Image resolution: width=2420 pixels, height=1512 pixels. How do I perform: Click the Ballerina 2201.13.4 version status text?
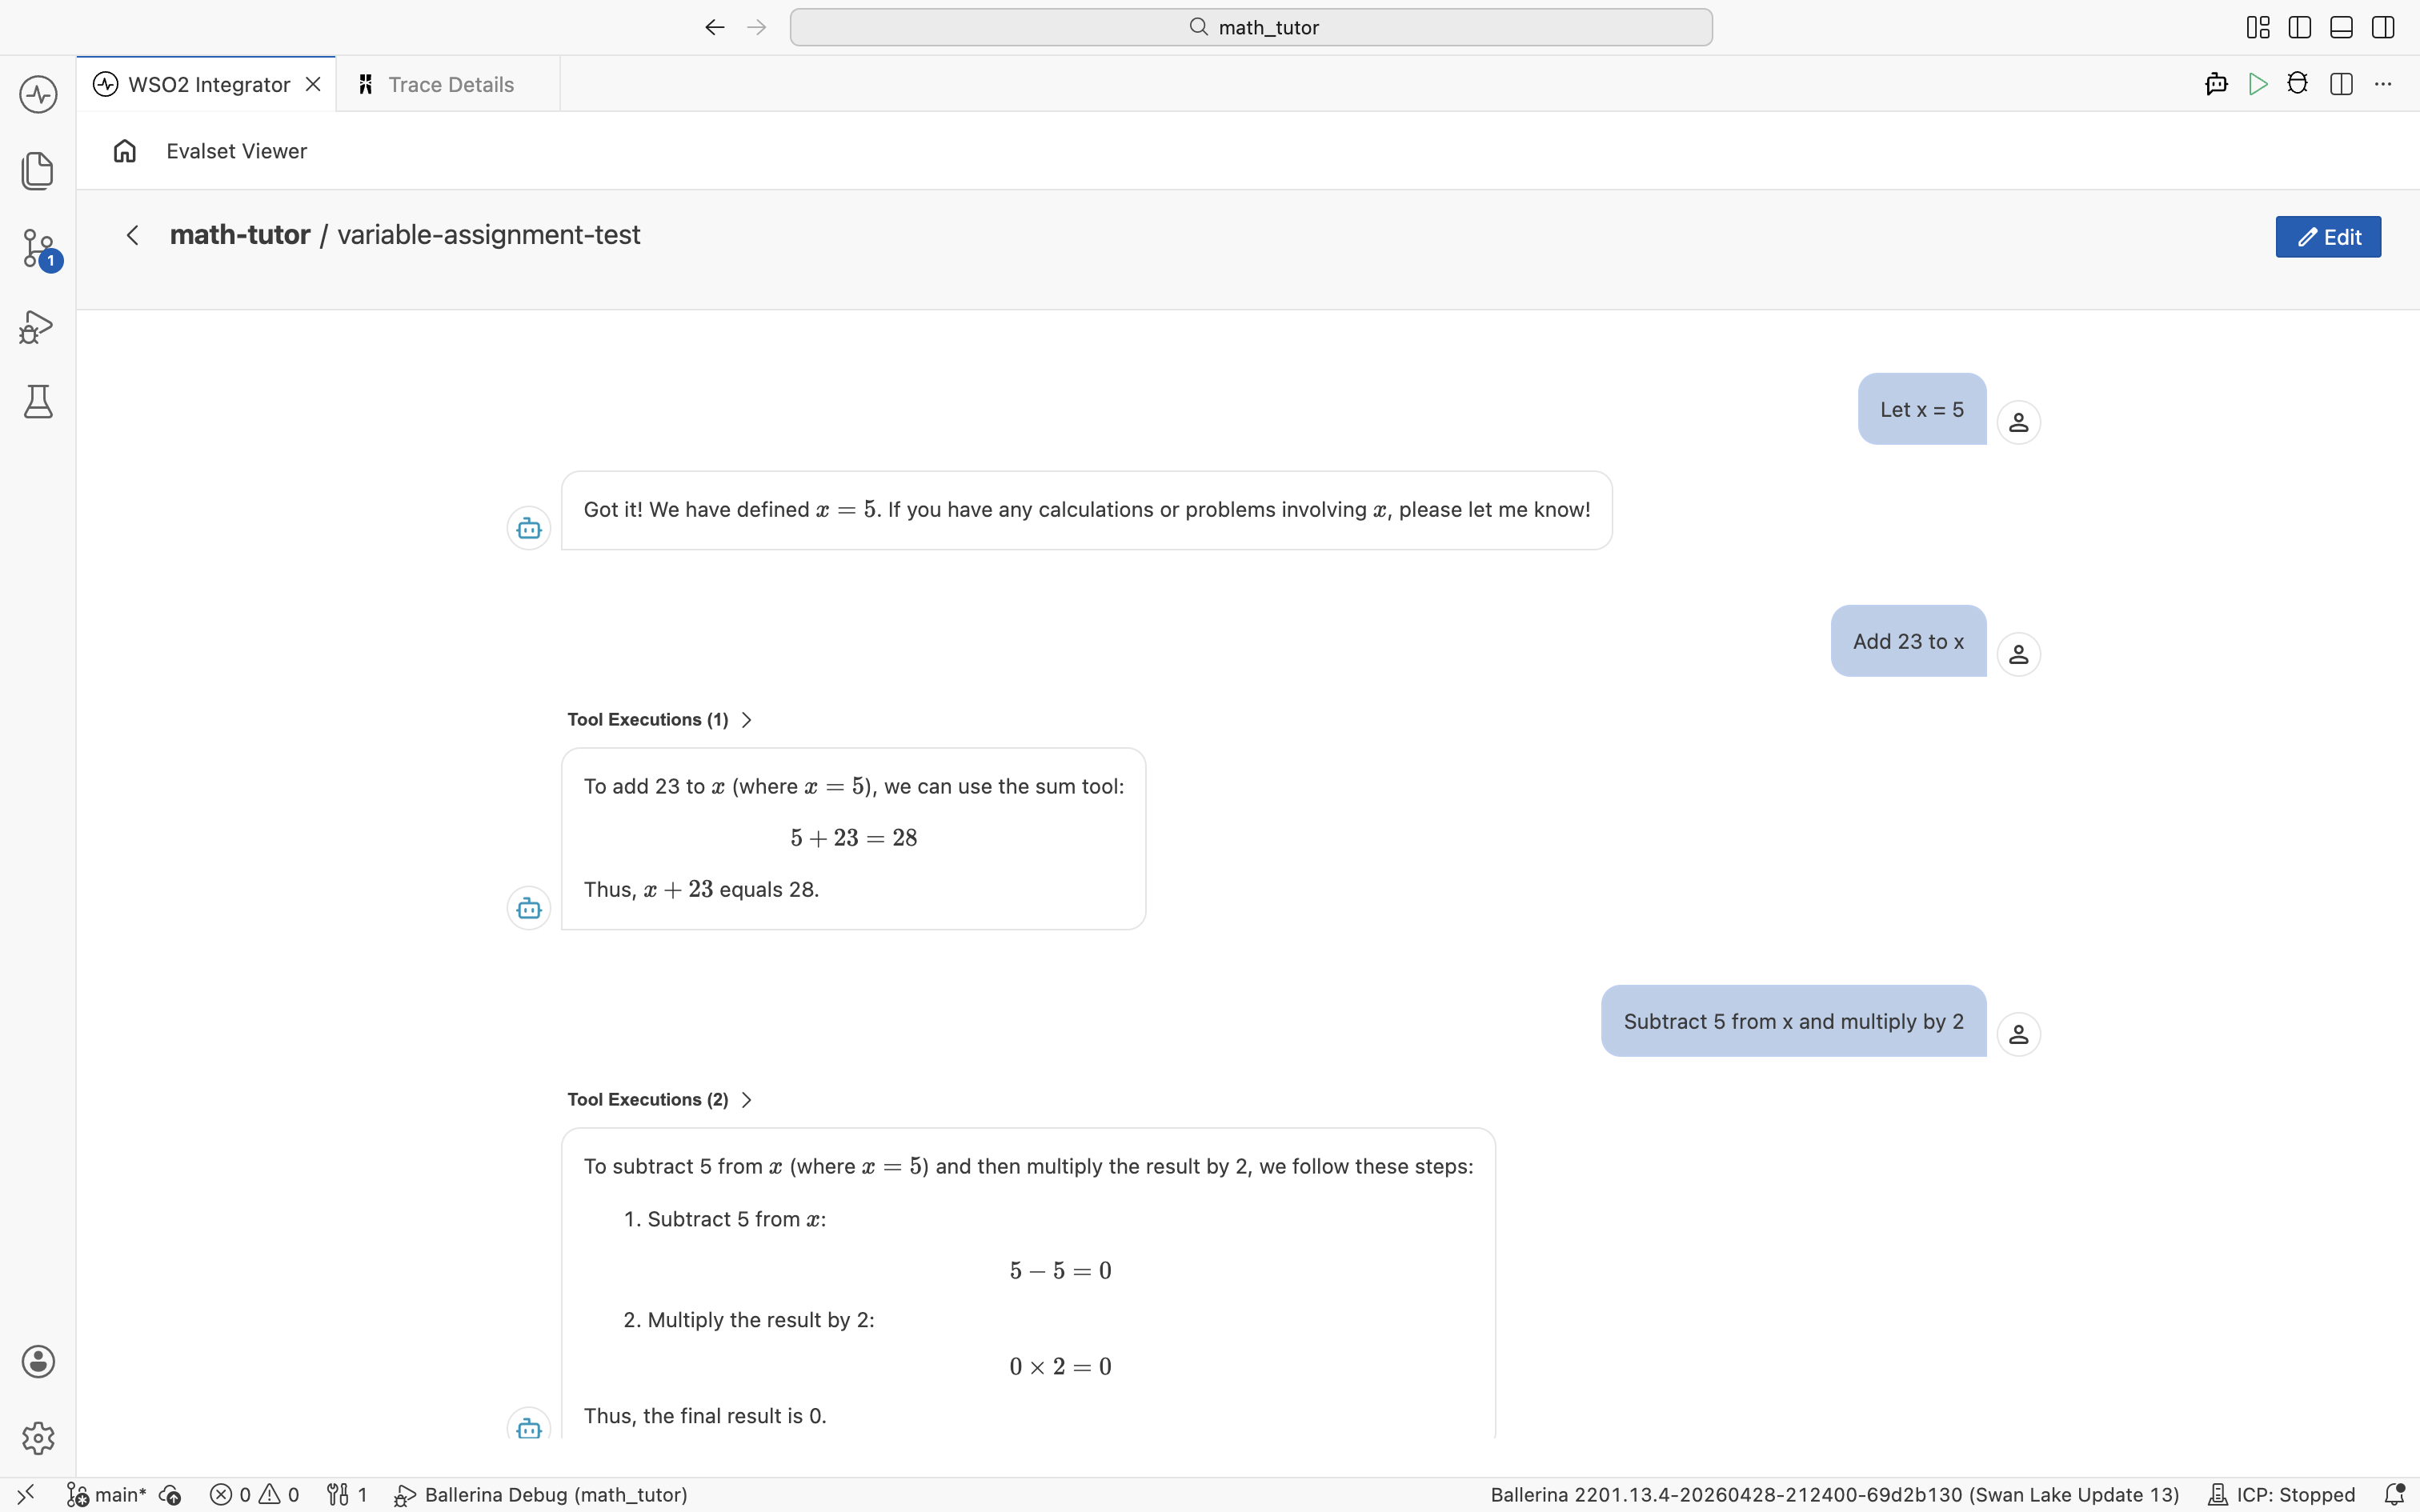[x=1834, y=1495]
